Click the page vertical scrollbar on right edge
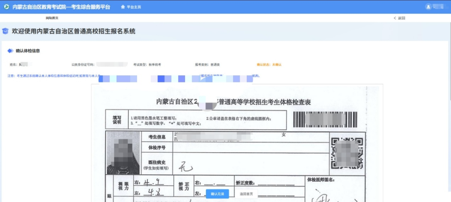The width and height of the screenshot is (451, 202). click(x=449, y=62)
